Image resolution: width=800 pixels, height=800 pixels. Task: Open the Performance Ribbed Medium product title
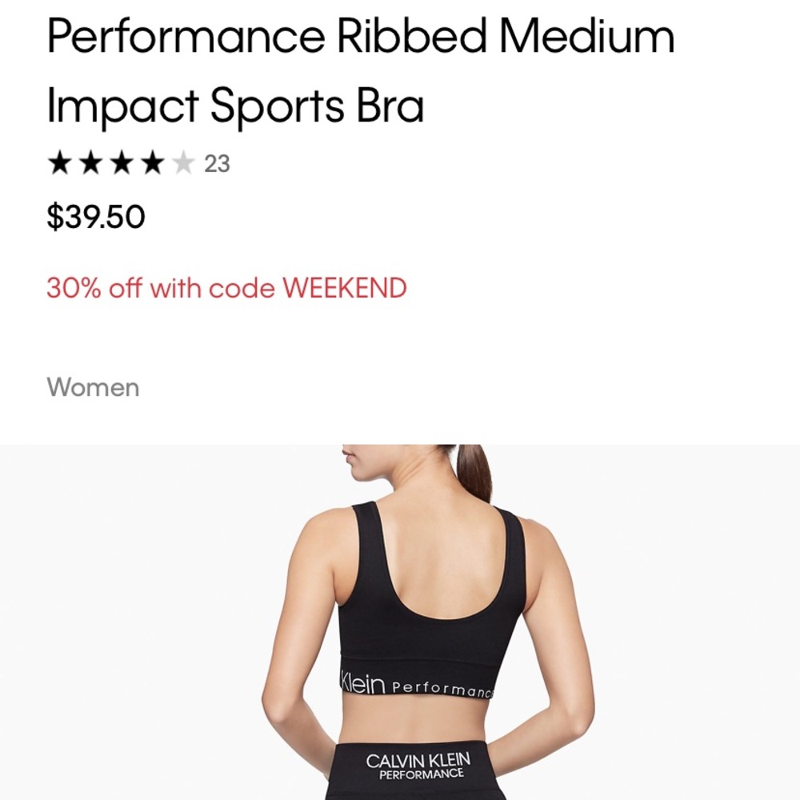[x=361, y=37]
